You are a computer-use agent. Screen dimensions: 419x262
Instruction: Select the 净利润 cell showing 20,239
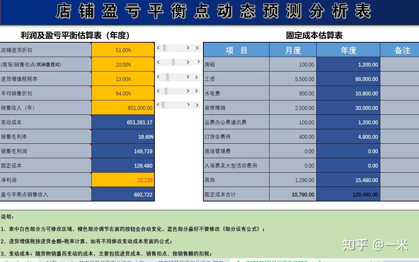(123, 180)
